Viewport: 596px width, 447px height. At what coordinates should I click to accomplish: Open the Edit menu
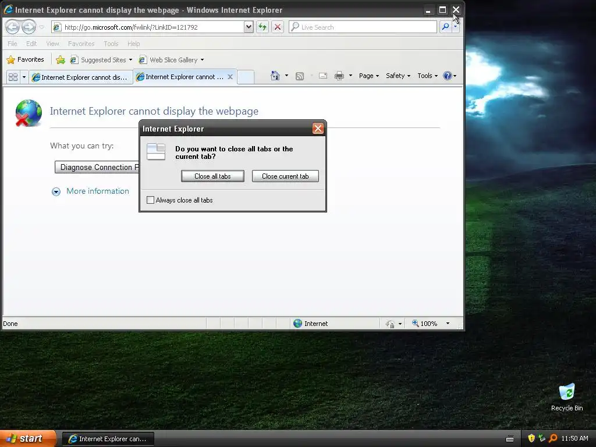(x=31, y=44)
